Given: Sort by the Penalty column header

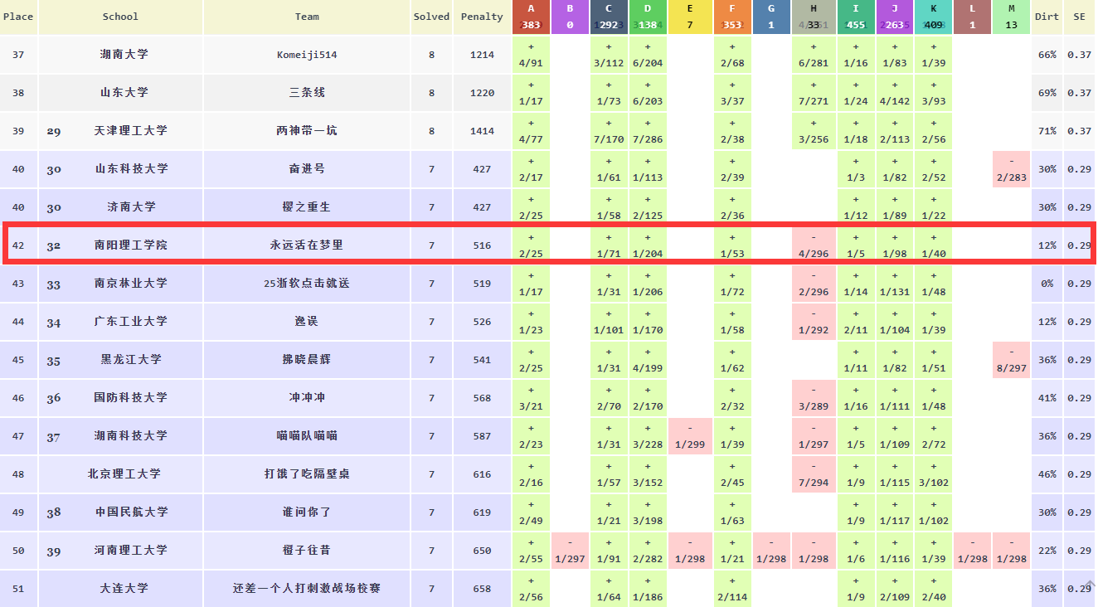Looking at the screenshot, I should [482, 17].
